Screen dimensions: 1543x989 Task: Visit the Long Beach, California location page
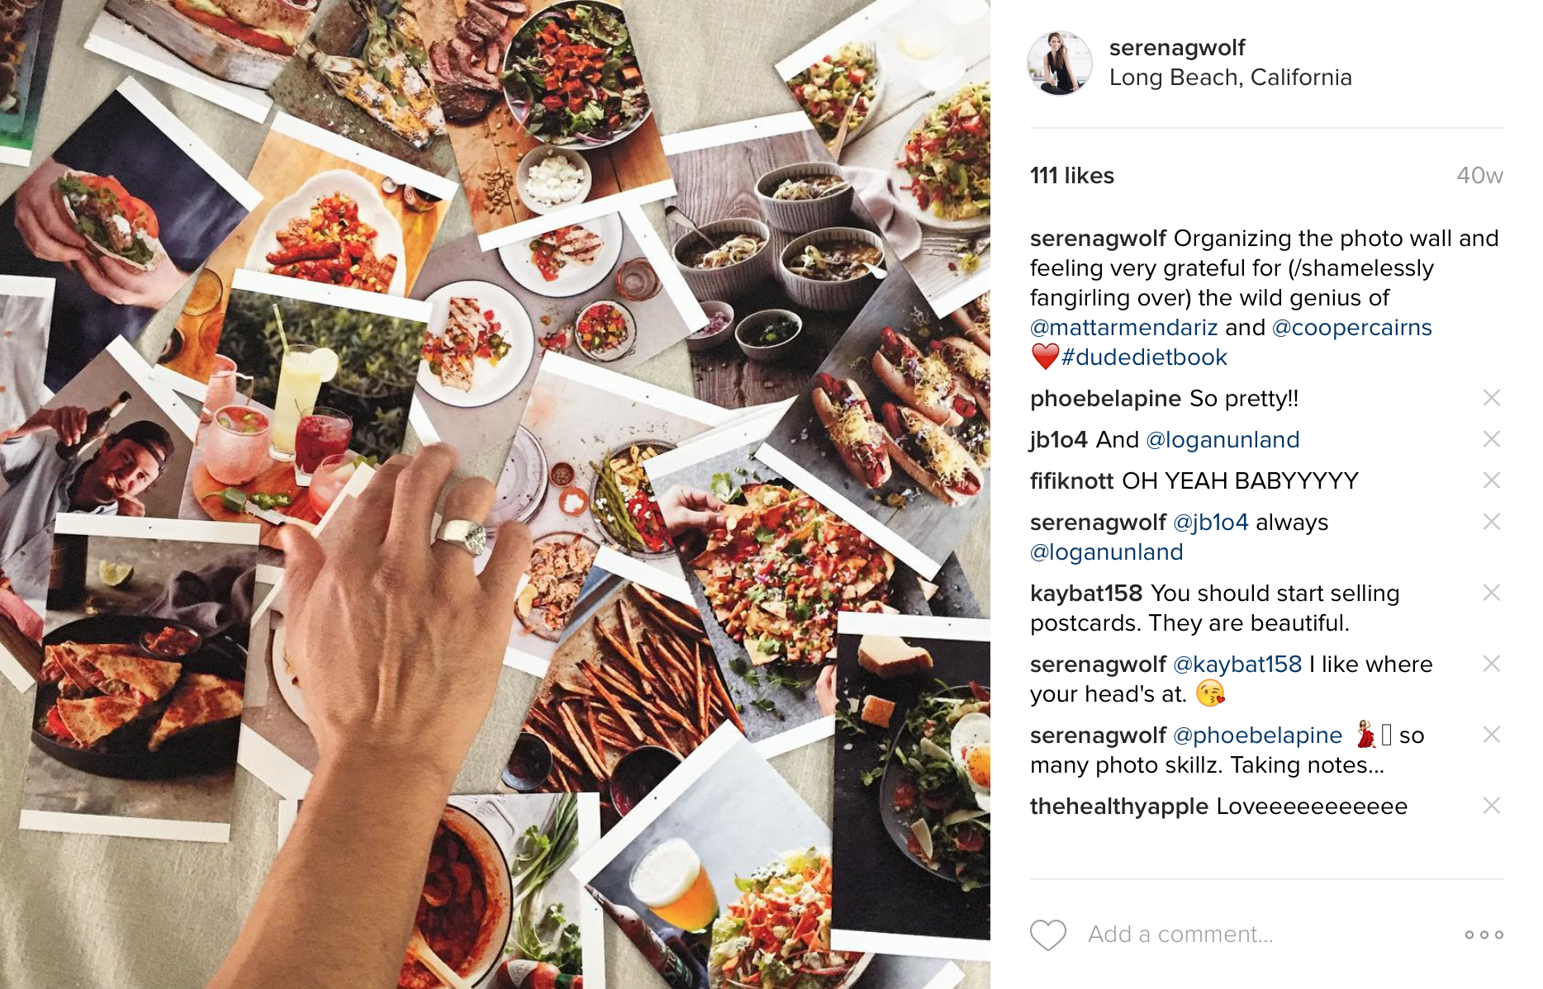[1230, 78]
